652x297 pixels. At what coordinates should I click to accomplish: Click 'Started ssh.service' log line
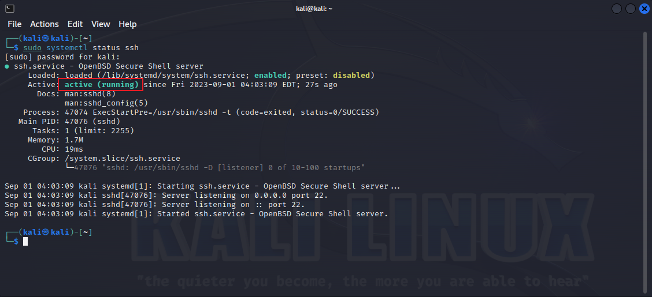(x=197, y=213)
